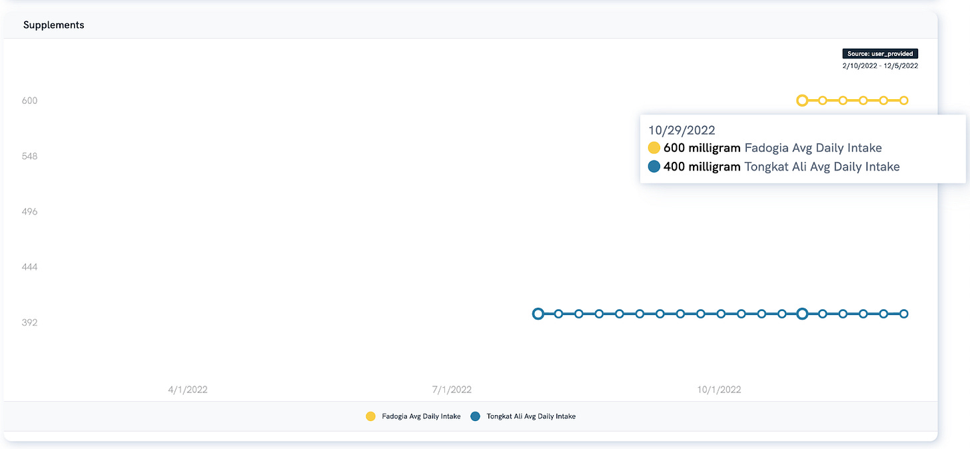Select the last yellow Fadogia data point
This screenshot has height=449, width=970.
point(904,101)
